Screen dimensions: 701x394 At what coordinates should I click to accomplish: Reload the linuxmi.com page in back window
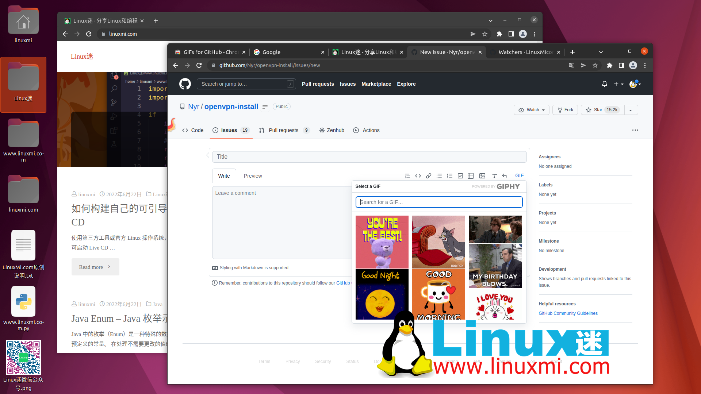[89, 34]
